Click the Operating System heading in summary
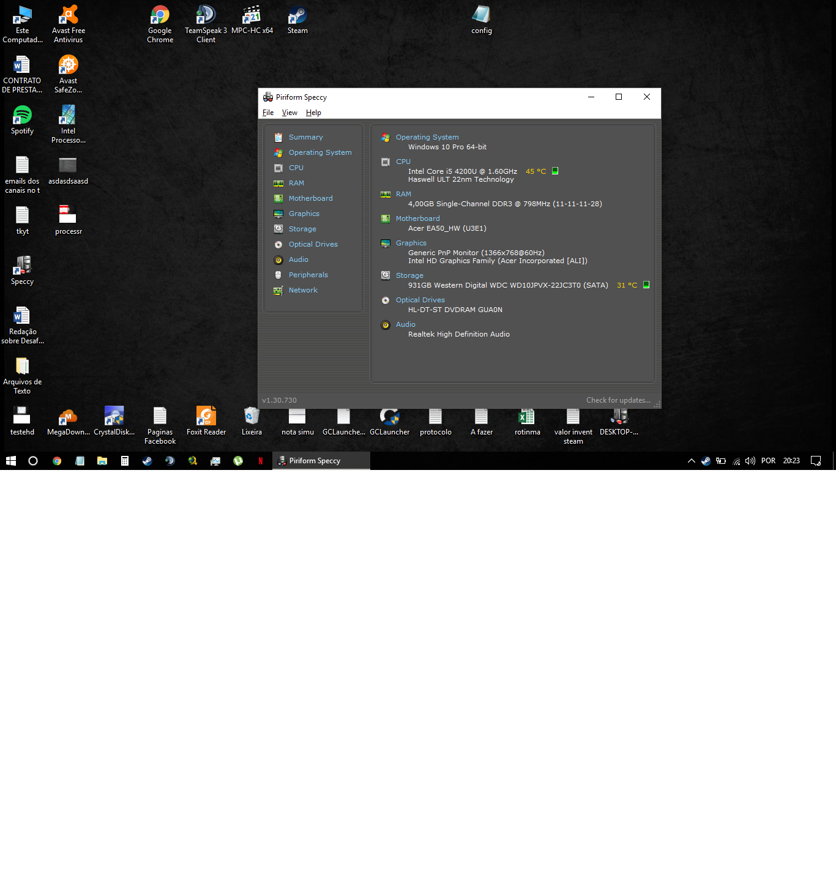The image size is (836, 891). 427,137
